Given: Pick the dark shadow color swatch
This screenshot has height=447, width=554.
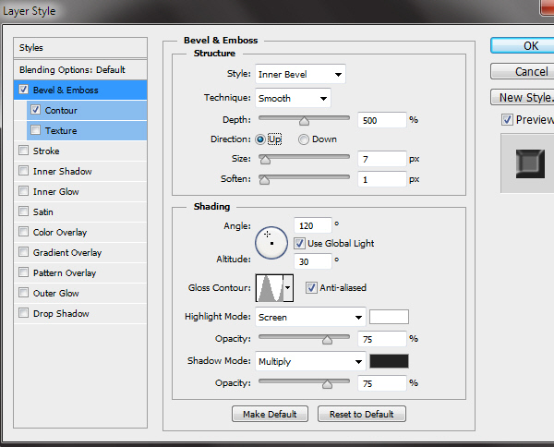Looking at the screenshot, I should 389,361.
